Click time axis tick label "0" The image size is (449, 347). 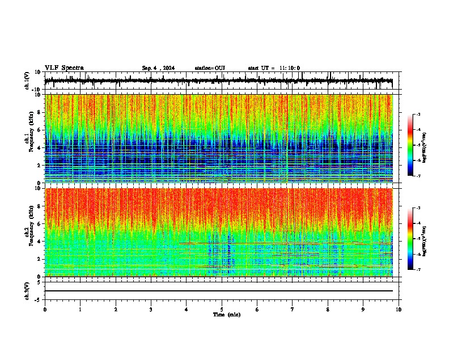[45, 310]
